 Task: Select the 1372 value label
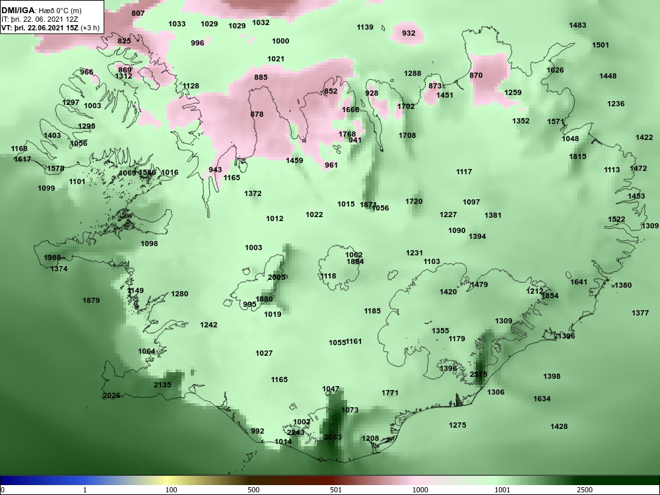(253, 193)
